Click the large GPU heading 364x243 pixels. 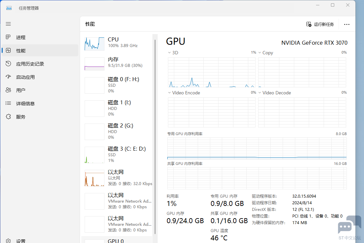click(x=176, y=41)
